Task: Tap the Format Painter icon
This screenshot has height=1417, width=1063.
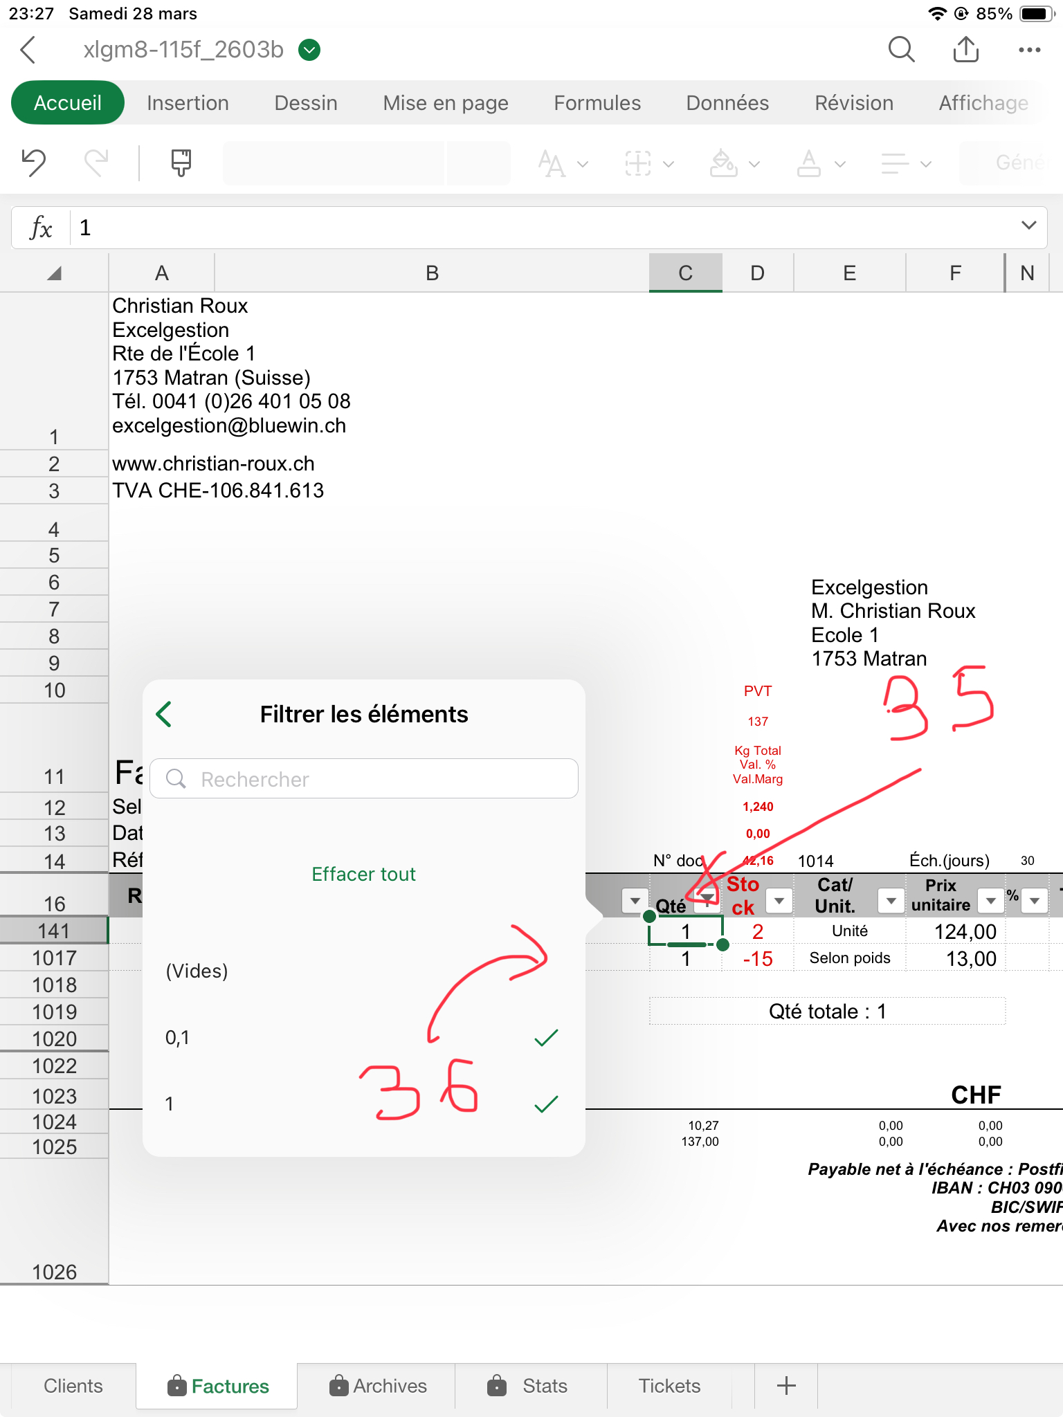Action: click(x=181, y=163)
